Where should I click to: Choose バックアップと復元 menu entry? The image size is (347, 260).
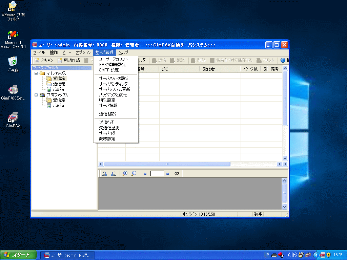point(116,95)
